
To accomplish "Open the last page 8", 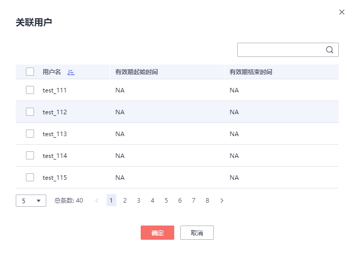I will [207, 201].
